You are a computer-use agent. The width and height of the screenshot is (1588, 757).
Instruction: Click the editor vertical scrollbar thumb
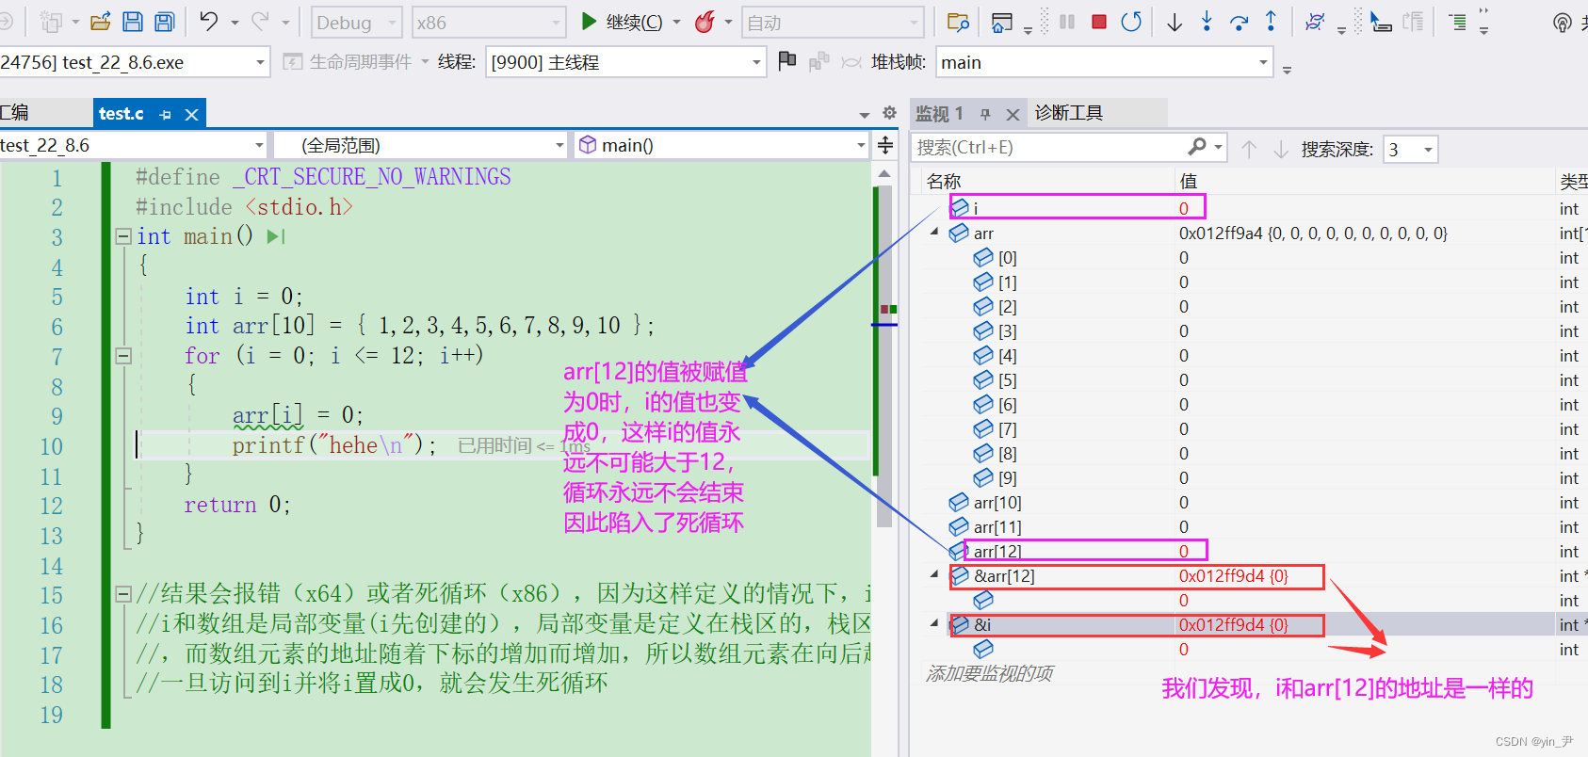point(883,358)
